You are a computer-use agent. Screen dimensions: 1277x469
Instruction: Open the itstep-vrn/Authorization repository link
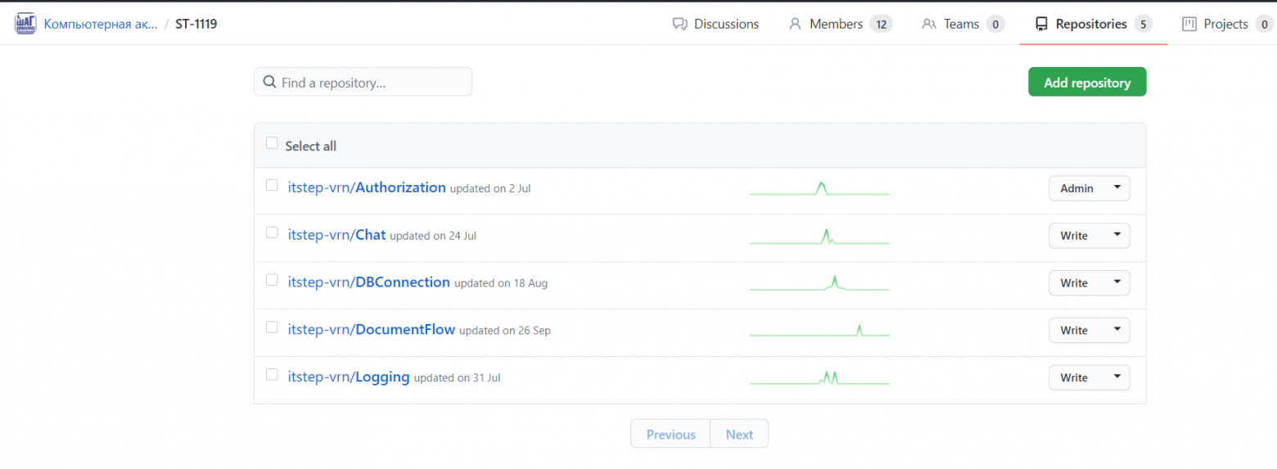(x=367, y=187)
